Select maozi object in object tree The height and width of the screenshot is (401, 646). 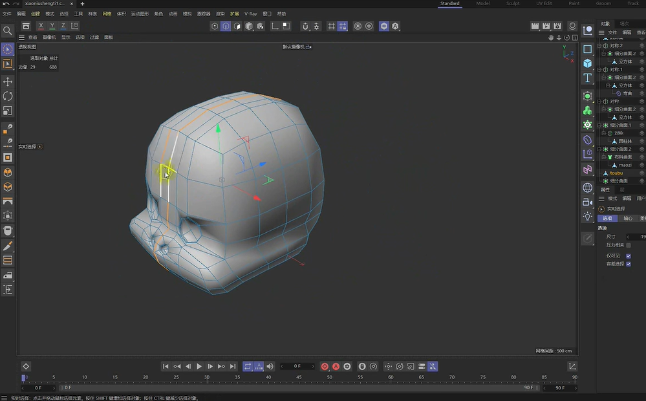click(625, 166)
